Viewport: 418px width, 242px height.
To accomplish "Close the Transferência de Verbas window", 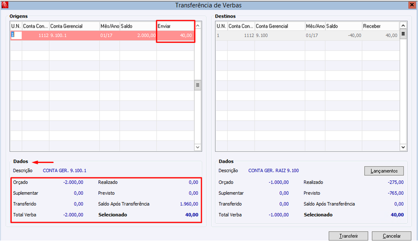I will tap(412, 5).
